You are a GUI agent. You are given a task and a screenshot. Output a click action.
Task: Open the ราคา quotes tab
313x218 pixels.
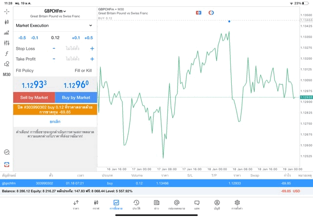[76, 205]
